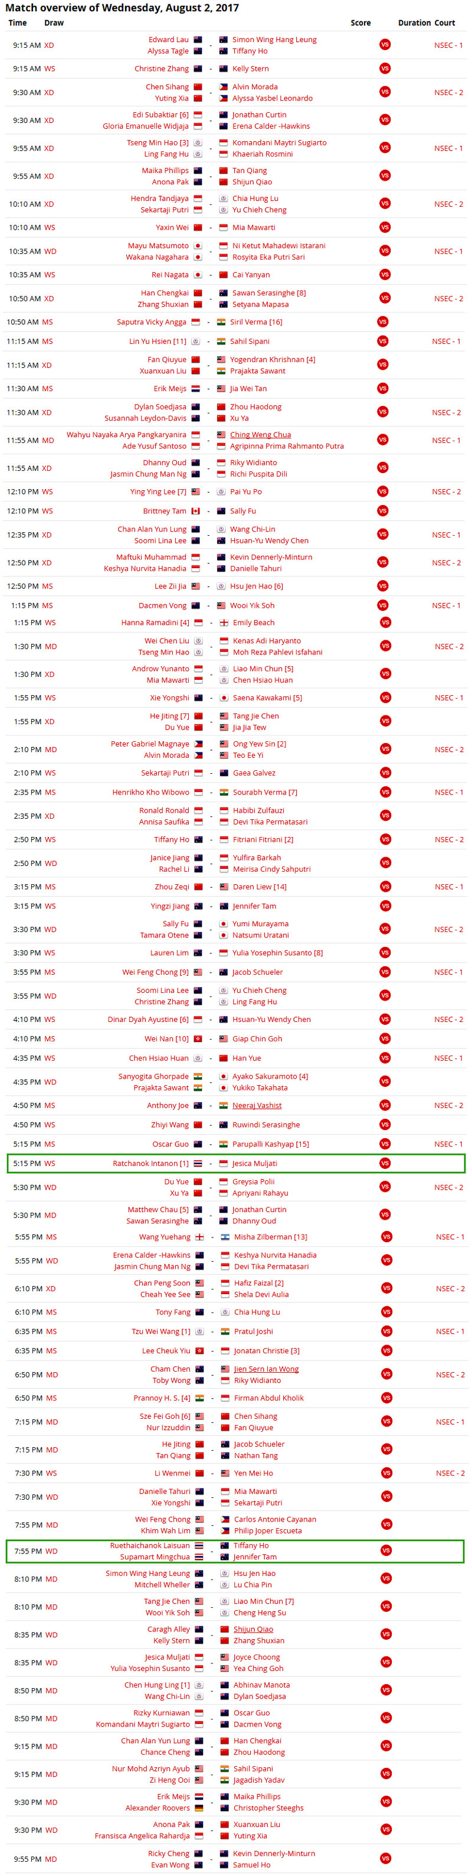Click VS icon for Misha Zilberman match
The height and width of the screenshot is (1876, 472).
386,1236
